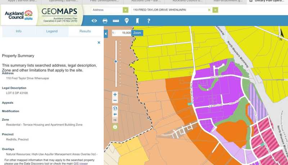Select the measure ruler tool
Image resolution: width=288 pixels, height=165 pixels.
(x=116, y=21)
